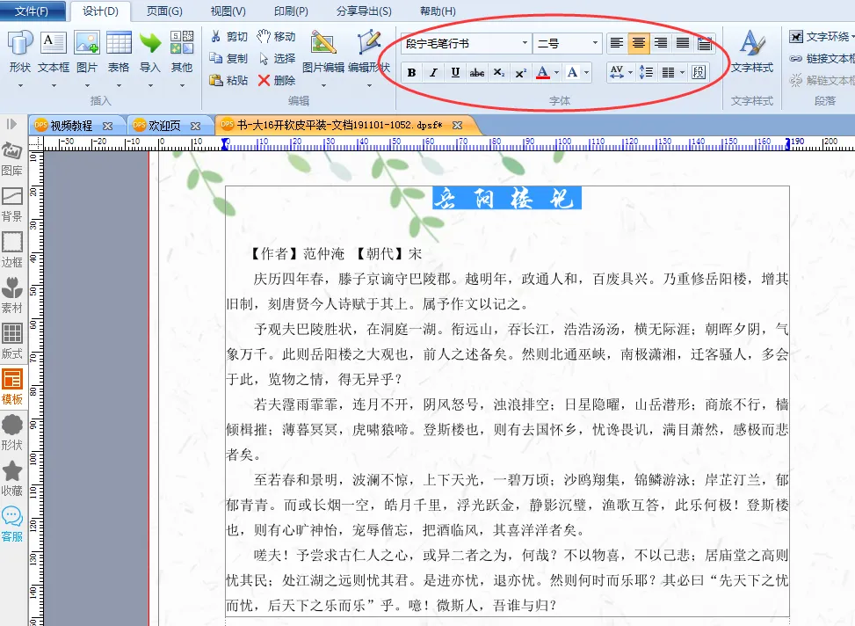Expand text highlight color dropdown arrow
The height and width of the screenshot is (626, 855).
[586, 72]
